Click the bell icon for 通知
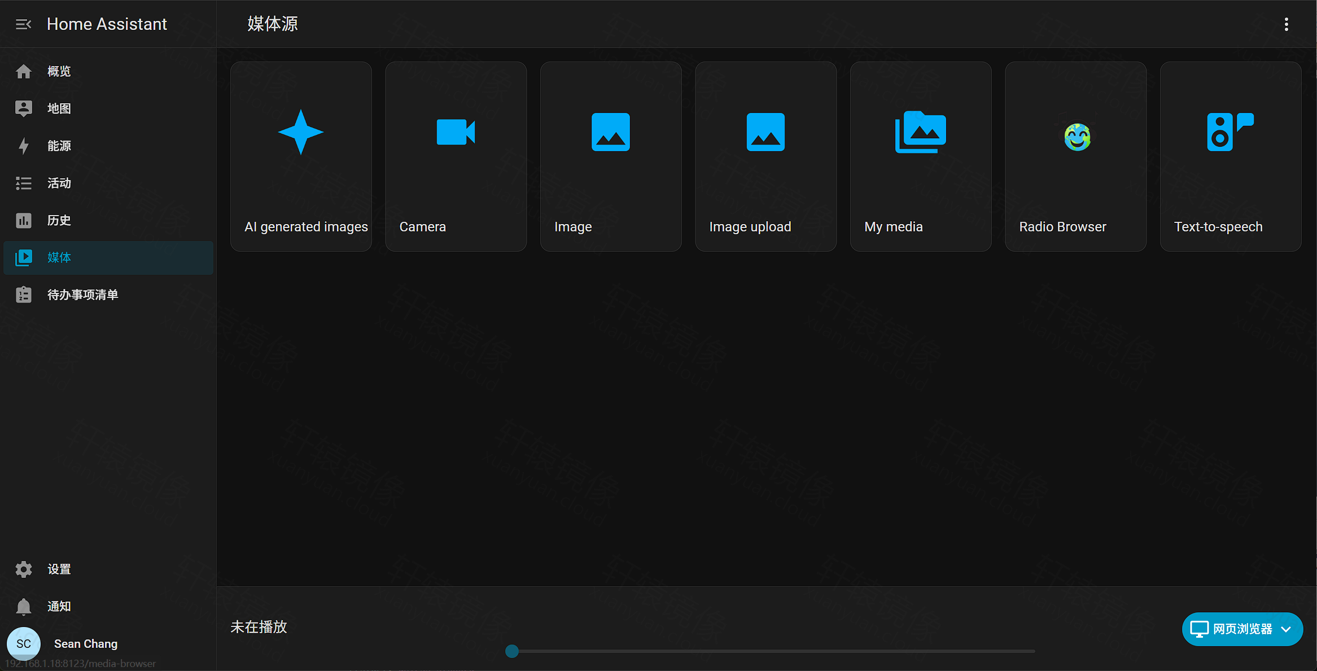This screenshot has width=1317, height=671. [24, 606]
